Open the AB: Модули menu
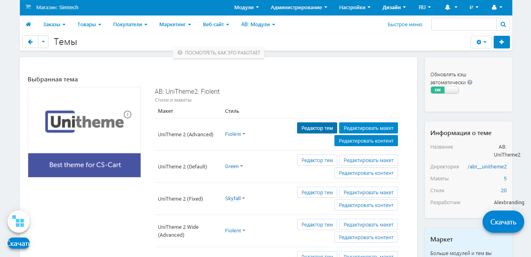531x257 pixels. coord(258,25)
